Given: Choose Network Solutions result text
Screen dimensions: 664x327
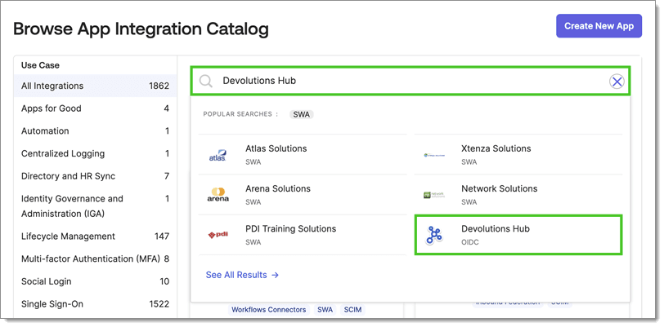Looking at the screenshot, I should 500,189.
